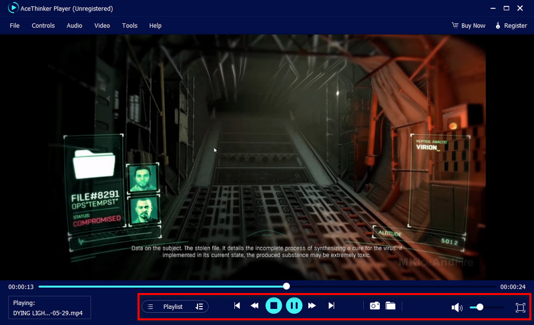Click the unplayed part of the seek bar
The image size is (534, 325).
pos(393,286)
